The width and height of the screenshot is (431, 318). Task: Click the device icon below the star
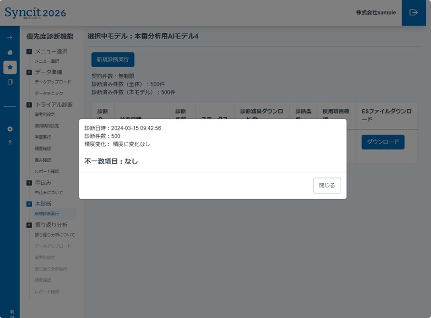[10, 82]
